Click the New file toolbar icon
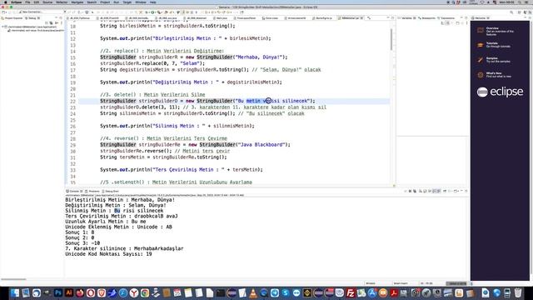 point(3,12)
